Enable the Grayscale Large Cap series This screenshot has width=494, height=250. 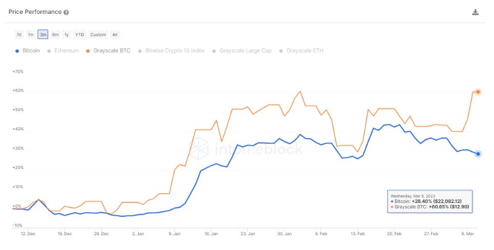242,51
